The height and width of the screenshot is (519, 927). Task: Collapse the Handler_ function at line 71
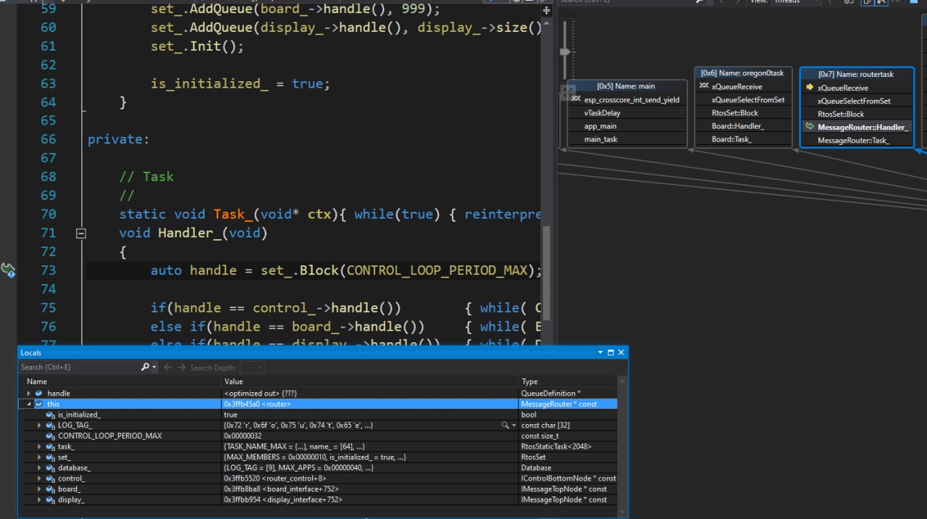pyautogui.click(x=81, y=233)
